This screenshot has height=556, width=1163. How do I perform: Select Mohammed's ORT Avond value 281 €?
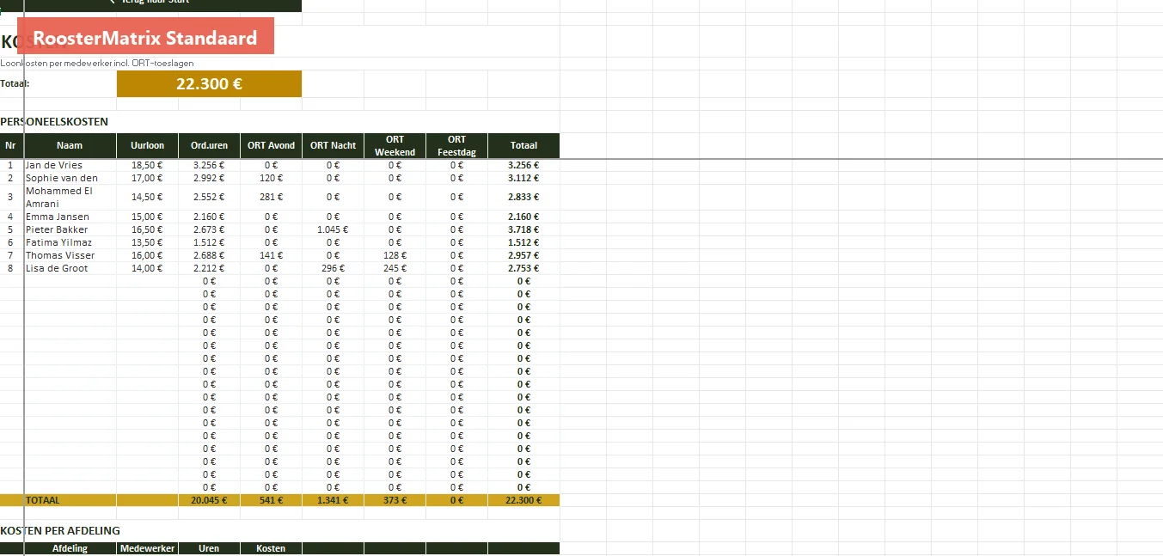[271, 197]
